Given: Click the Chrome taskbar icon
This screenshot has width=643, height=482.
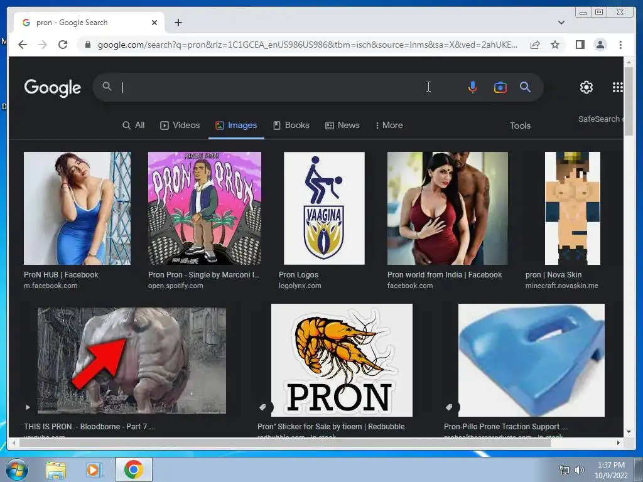Looking at the screenshot, I should [x=134, y=469].
